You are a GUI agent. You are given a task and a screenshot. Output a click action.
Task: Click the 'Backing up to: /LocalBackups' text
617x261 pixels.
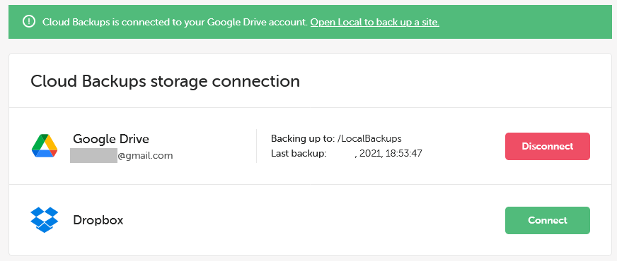(336, 138)
